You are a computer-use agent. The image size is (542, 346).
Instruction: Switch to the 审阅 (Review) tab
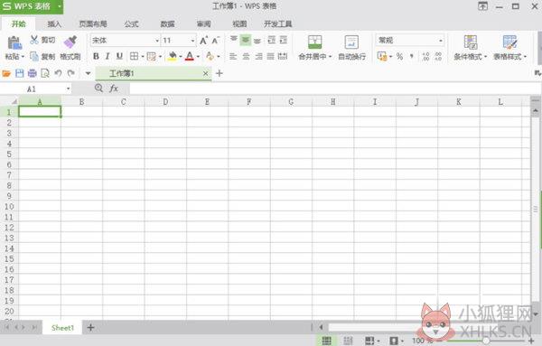point(204,23)
